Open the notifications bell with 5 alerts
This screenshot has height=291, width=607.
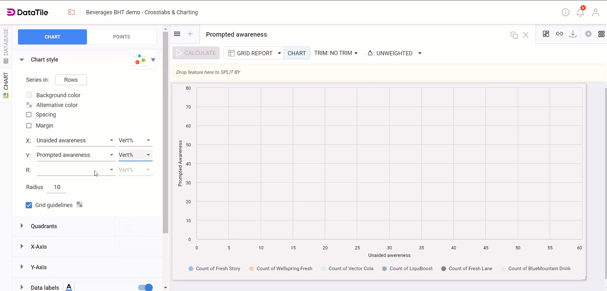(580, 12)
